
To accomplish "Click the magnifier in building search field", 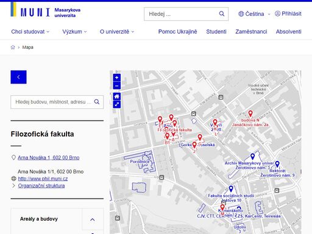I will [x=97, y=102].
